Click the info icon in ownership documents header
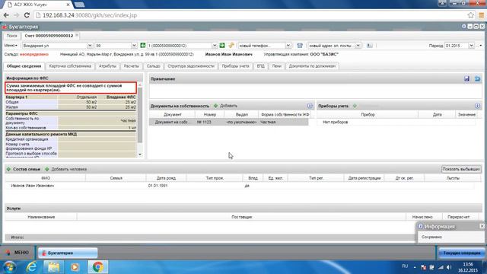Viewport: 487px width, 274px height. (310, 106)
